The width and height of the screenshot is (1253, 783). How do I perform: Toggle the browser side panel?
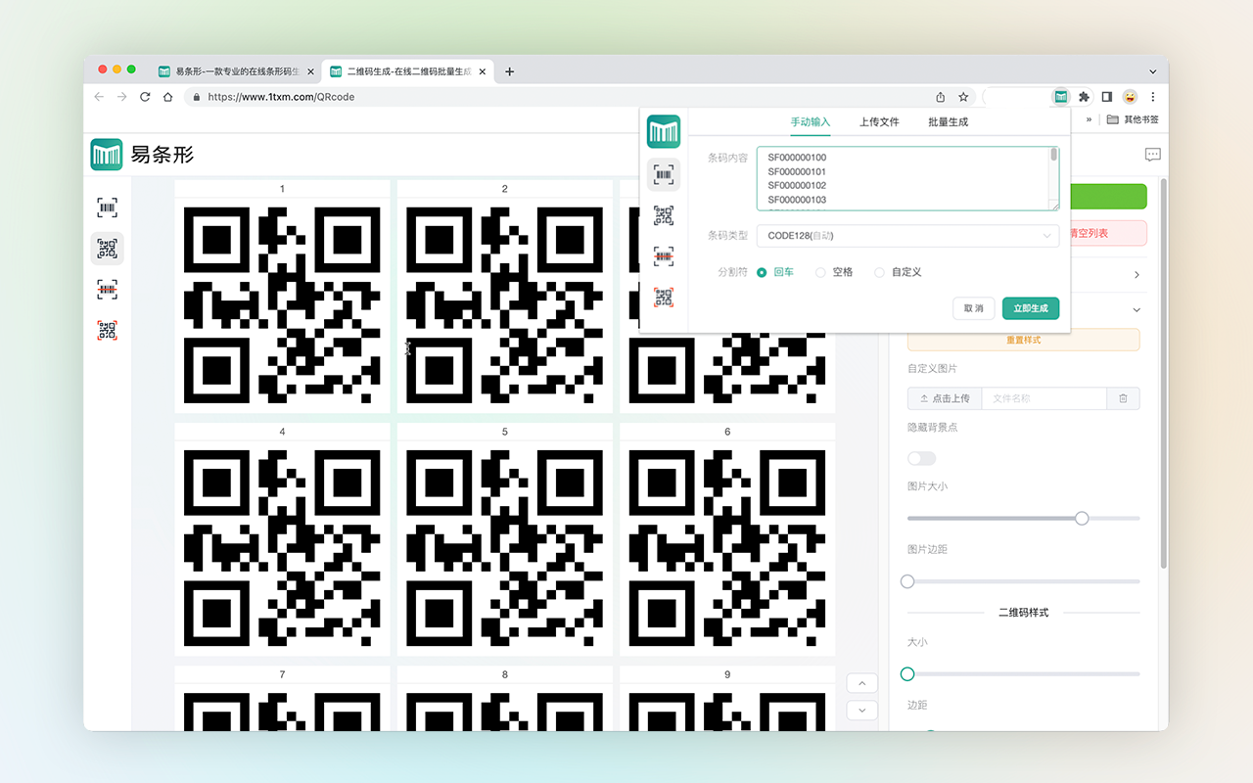1107,97
